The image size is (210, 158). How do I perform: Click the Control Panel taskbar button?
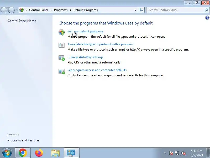[71, 153]
